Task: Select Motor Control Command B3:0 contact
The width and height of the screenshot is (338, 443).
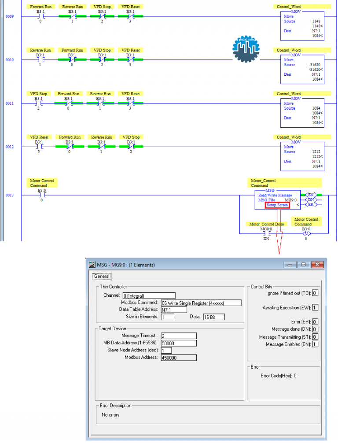Action: click(42, 195)
